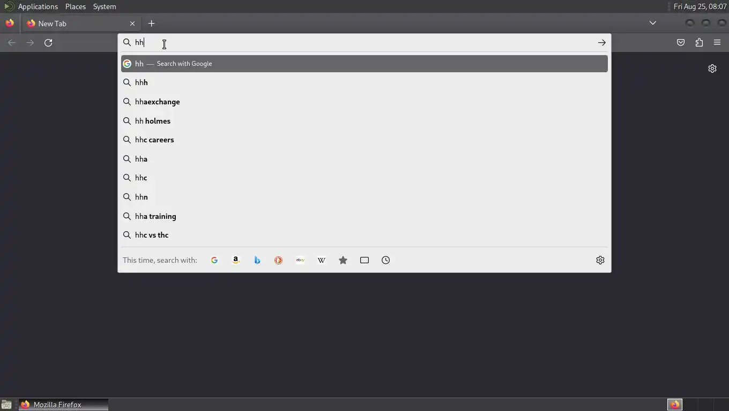Open the Places menu
This screenshot has height=411, width=729.
pyautogui.click(x=76, y=6)
